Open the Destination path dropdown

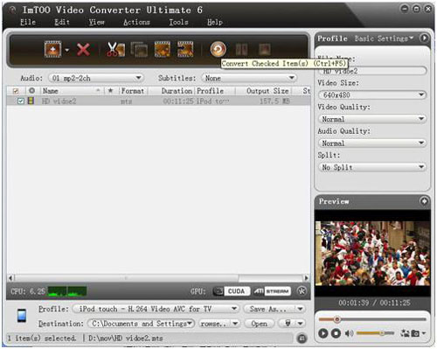click(x=141, y=324)
